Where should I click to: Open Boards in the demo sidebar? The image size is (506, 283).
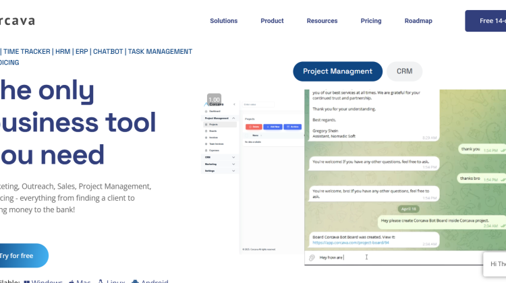(212, 131)
